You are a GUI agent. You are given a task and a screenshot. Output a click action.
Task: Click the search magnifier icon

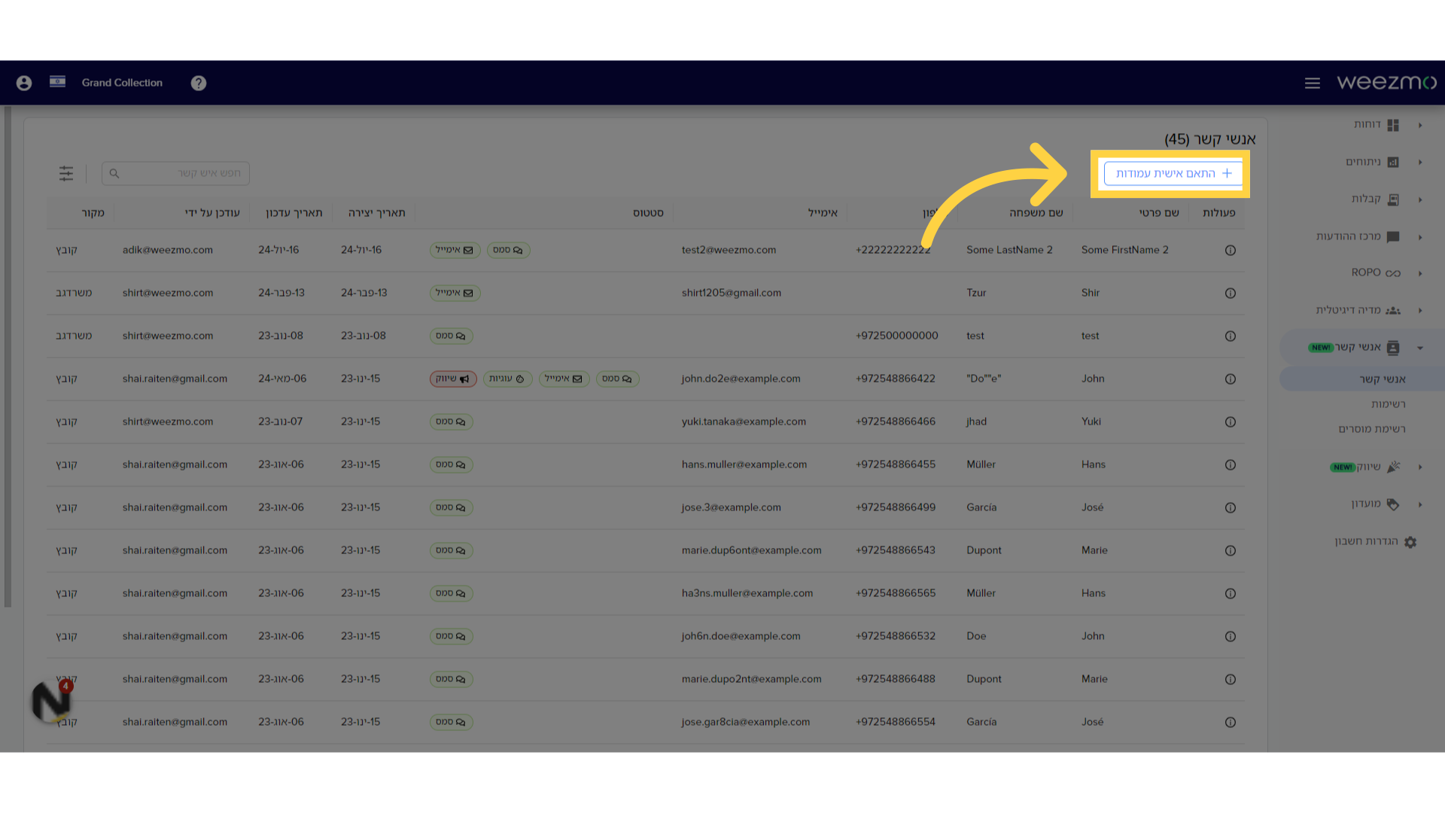click(114, 173)
